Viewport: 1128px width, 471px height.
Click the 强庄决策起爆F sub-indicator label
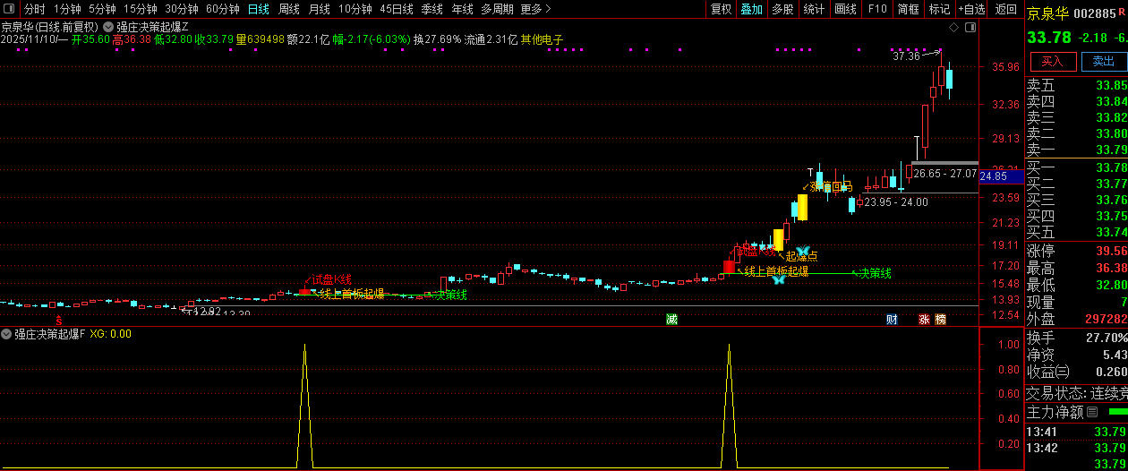coord(50,334)
